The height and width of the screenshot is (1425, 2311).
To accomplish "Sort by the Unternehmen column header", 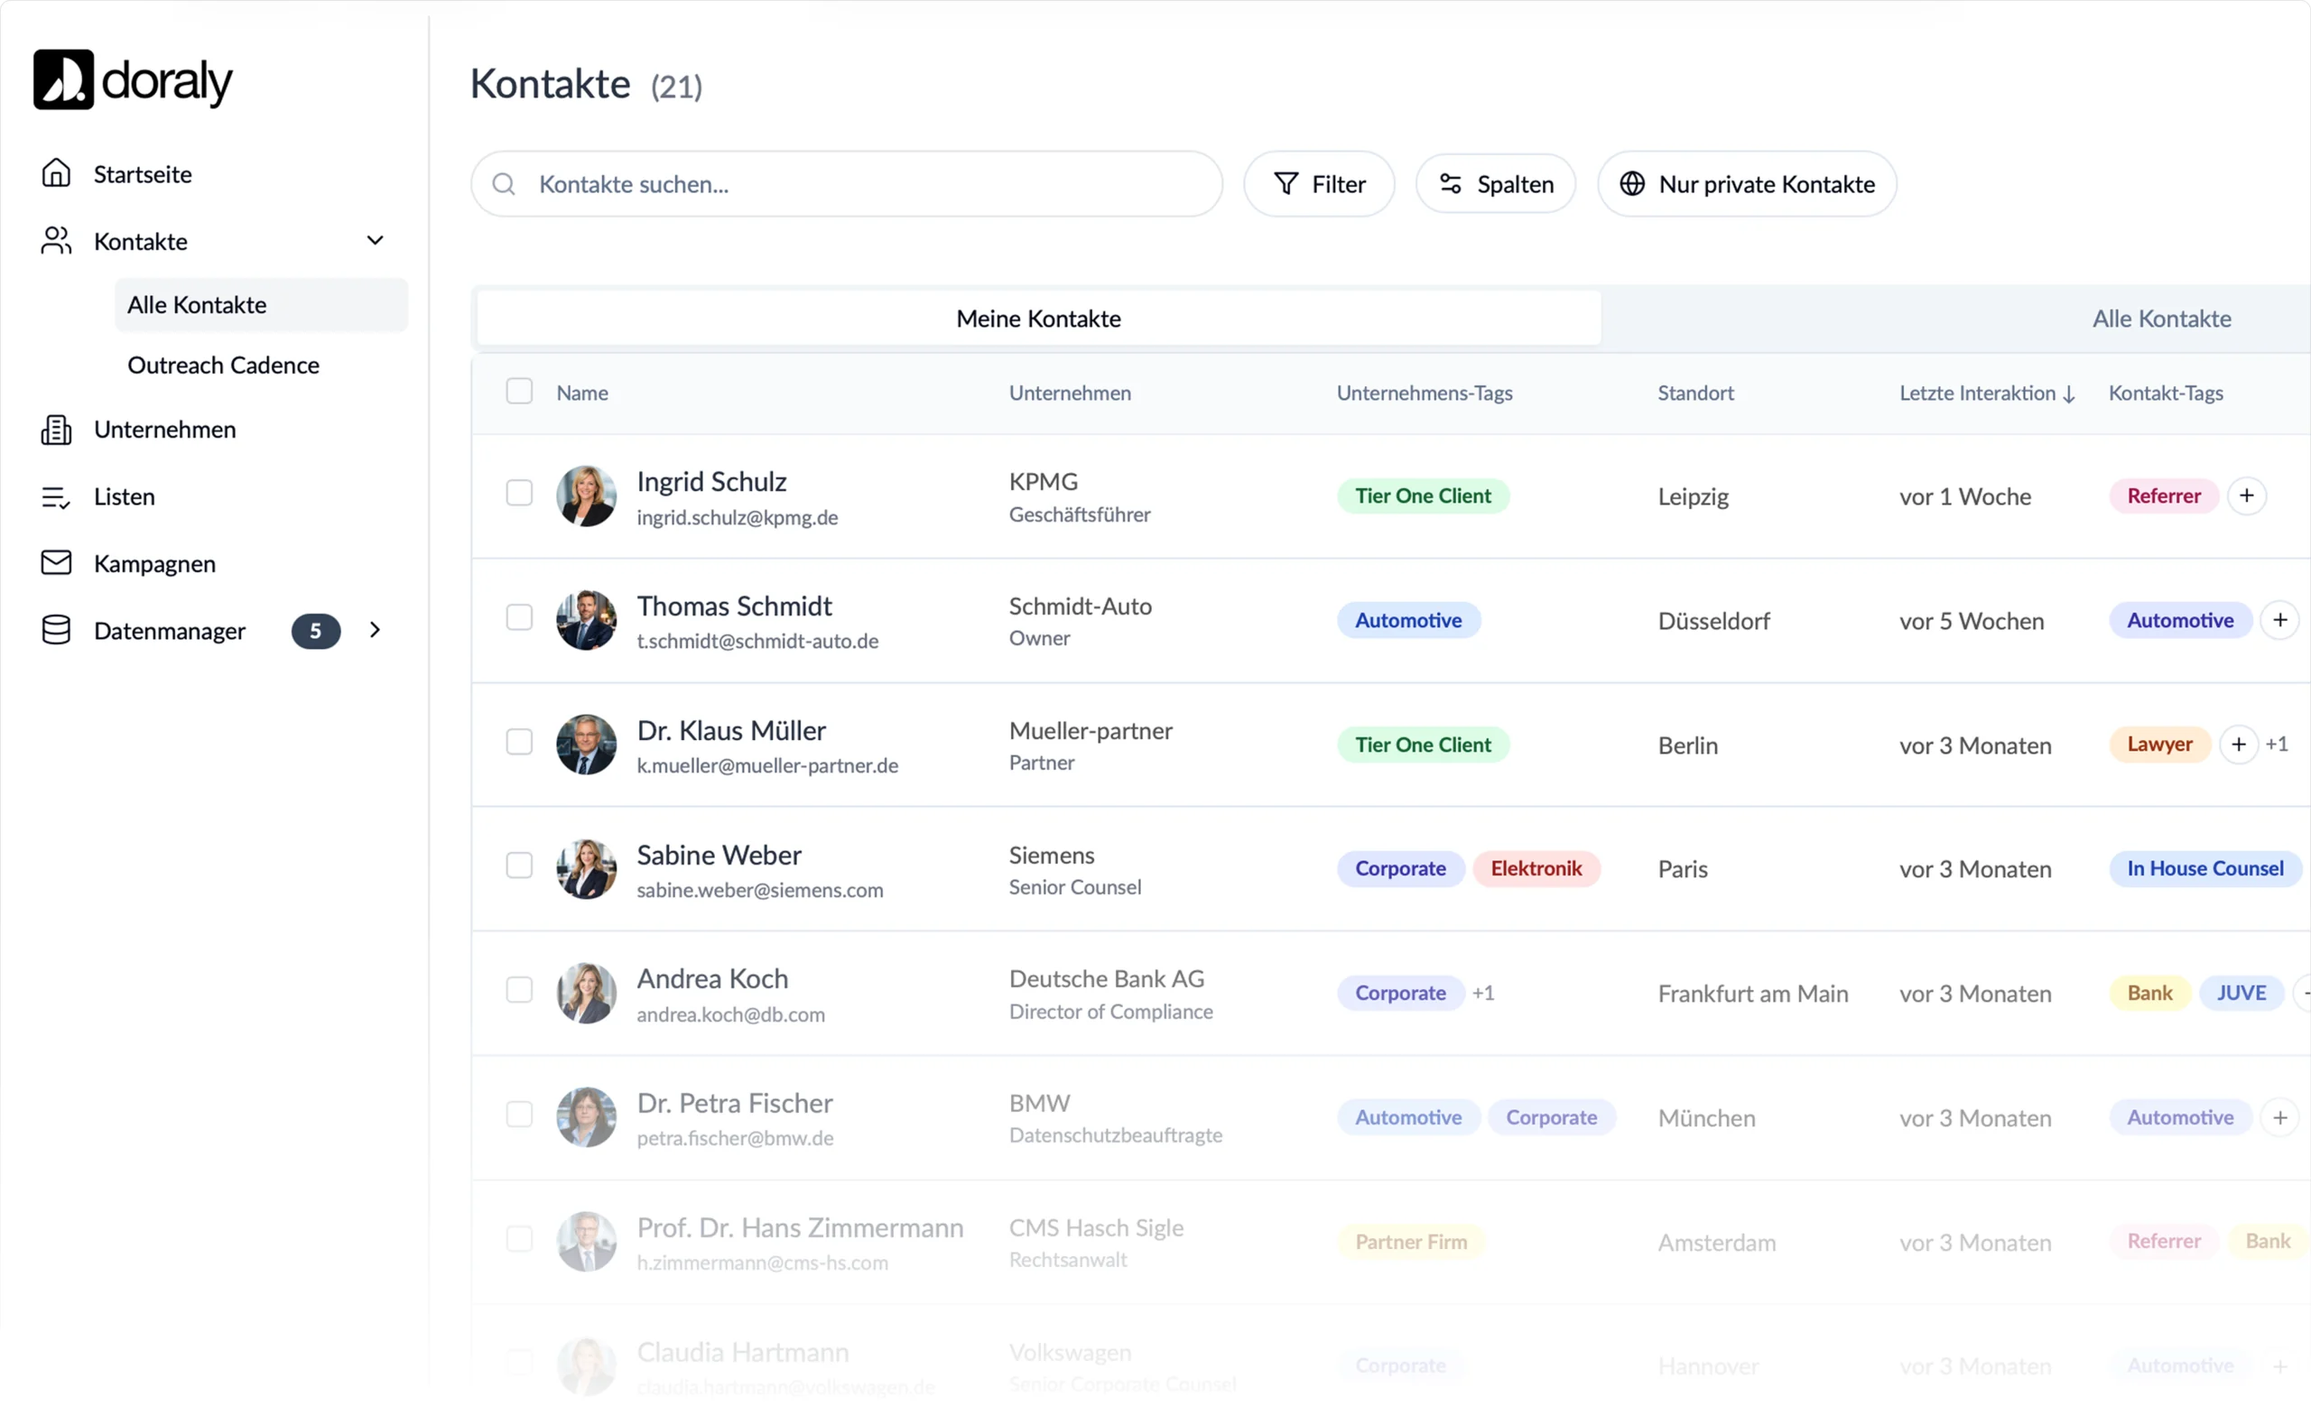I will coord(1070,393).
